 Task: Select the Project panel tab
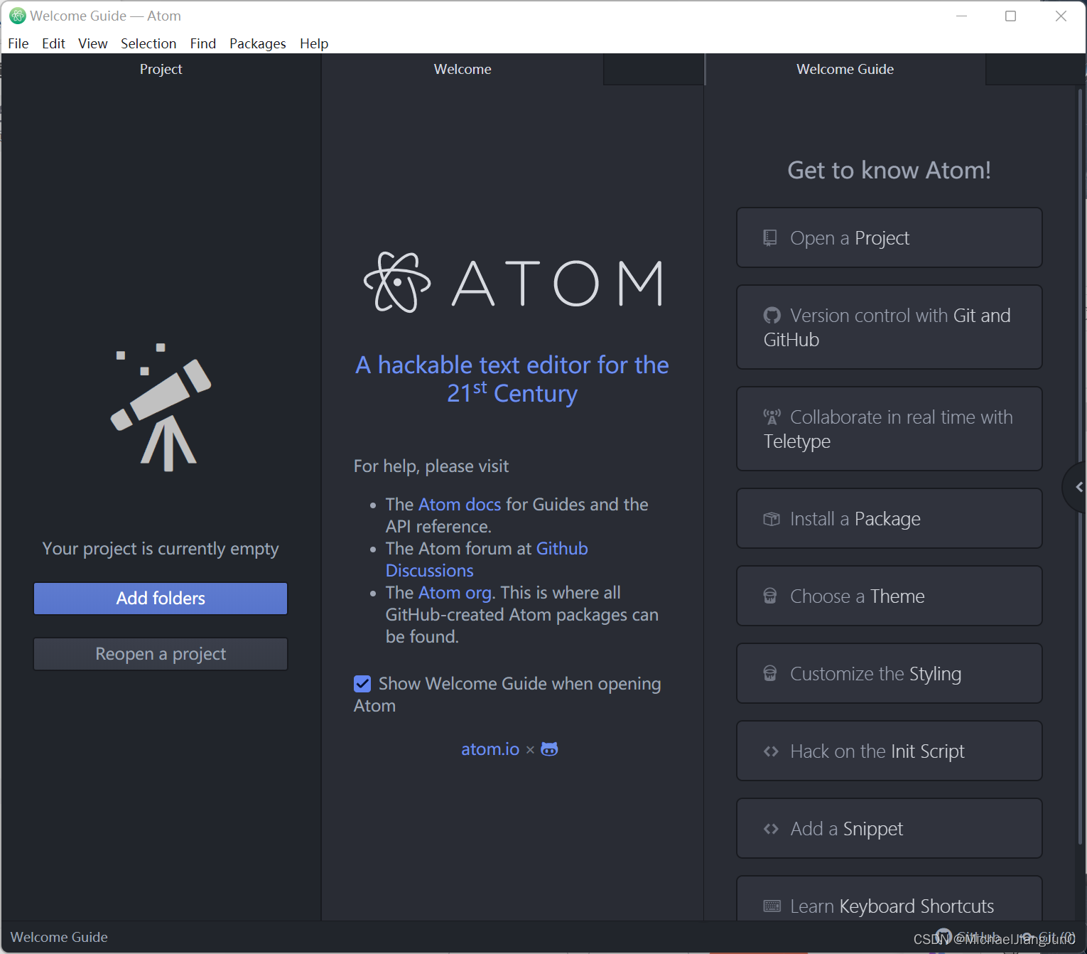[x=161, y=69]
